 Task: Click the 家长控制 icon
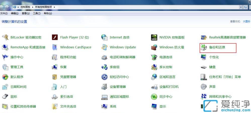(154, 67)
